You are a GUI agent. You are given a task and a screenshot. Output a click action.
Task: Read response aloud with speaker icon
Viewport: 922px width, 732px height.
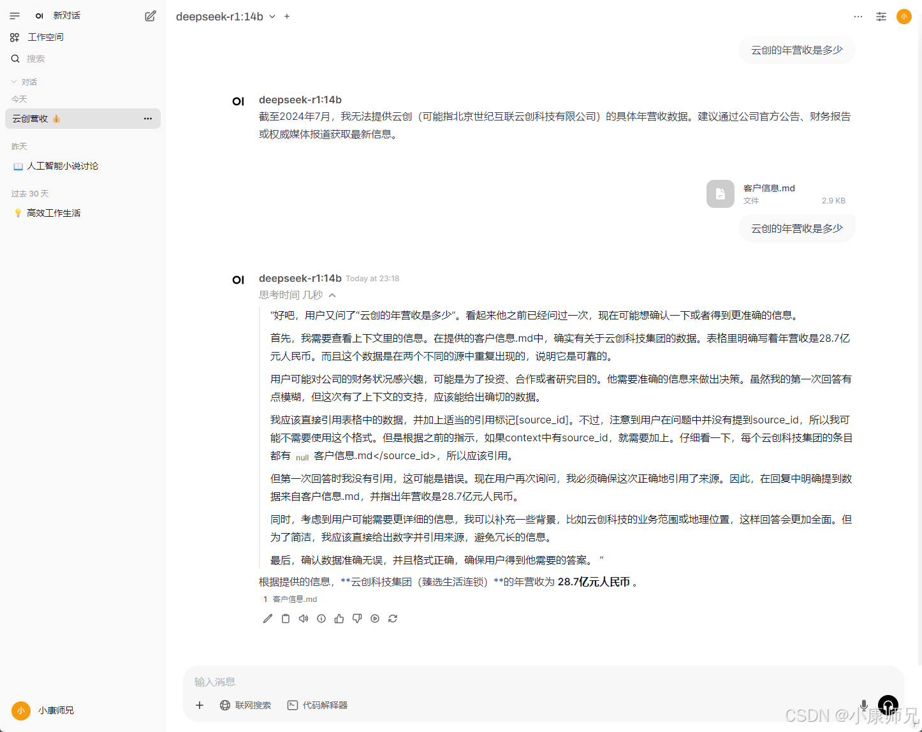click(304, 619)
